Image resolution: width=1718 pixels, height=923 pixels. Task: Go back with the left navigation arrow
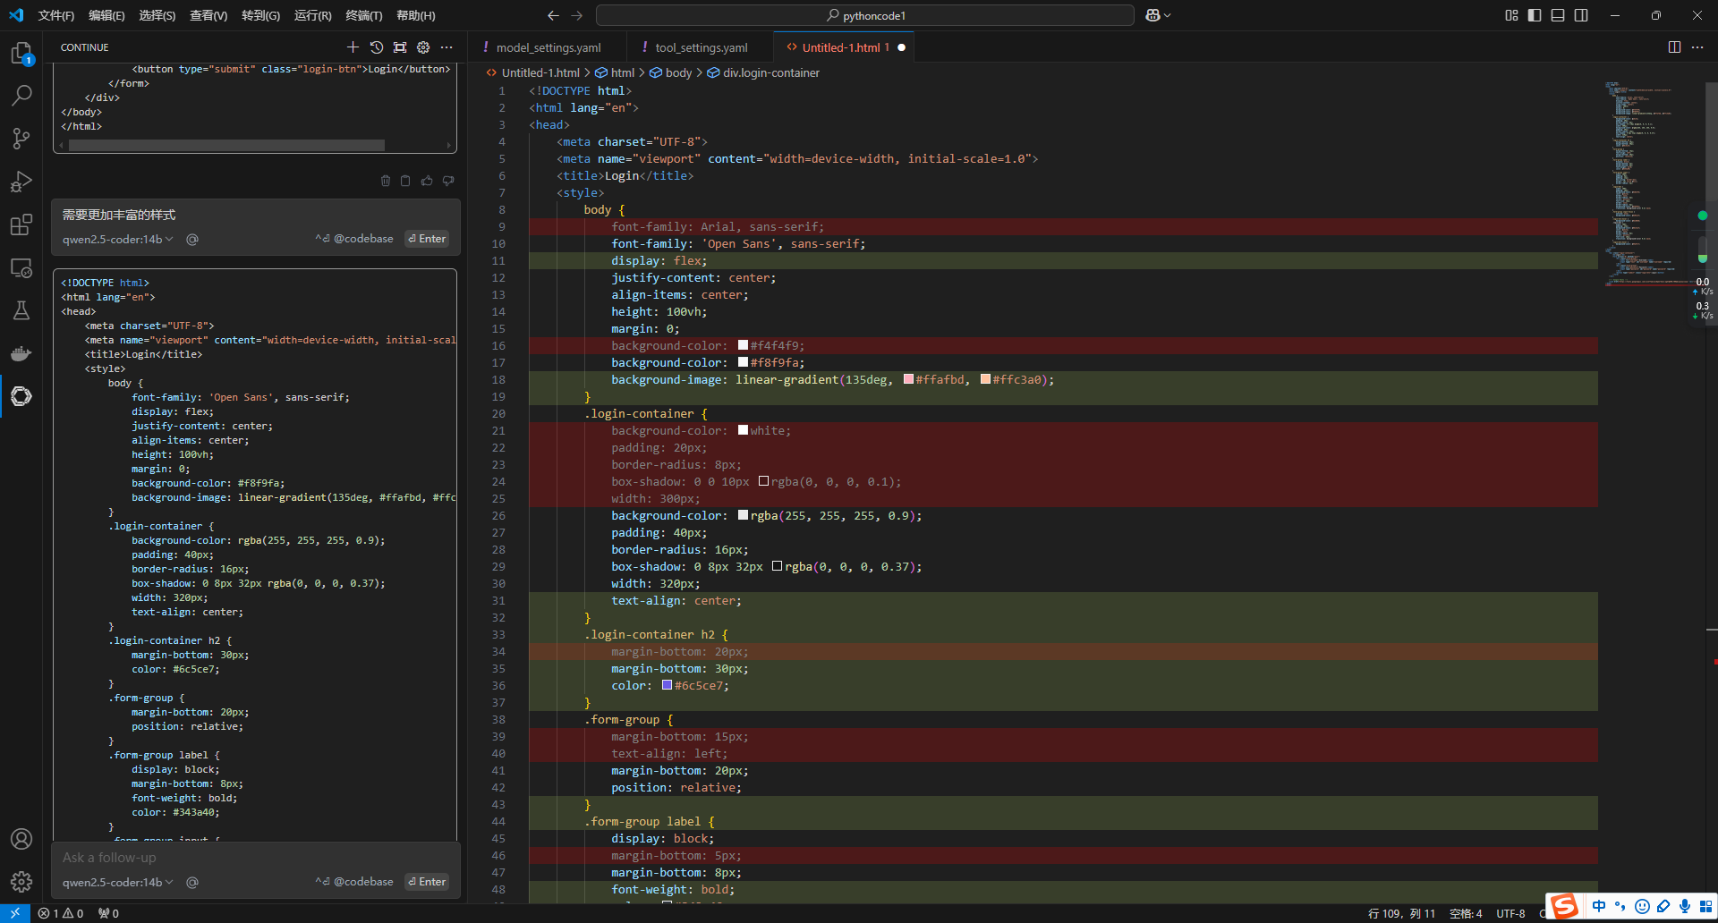(x=553, y=15)
